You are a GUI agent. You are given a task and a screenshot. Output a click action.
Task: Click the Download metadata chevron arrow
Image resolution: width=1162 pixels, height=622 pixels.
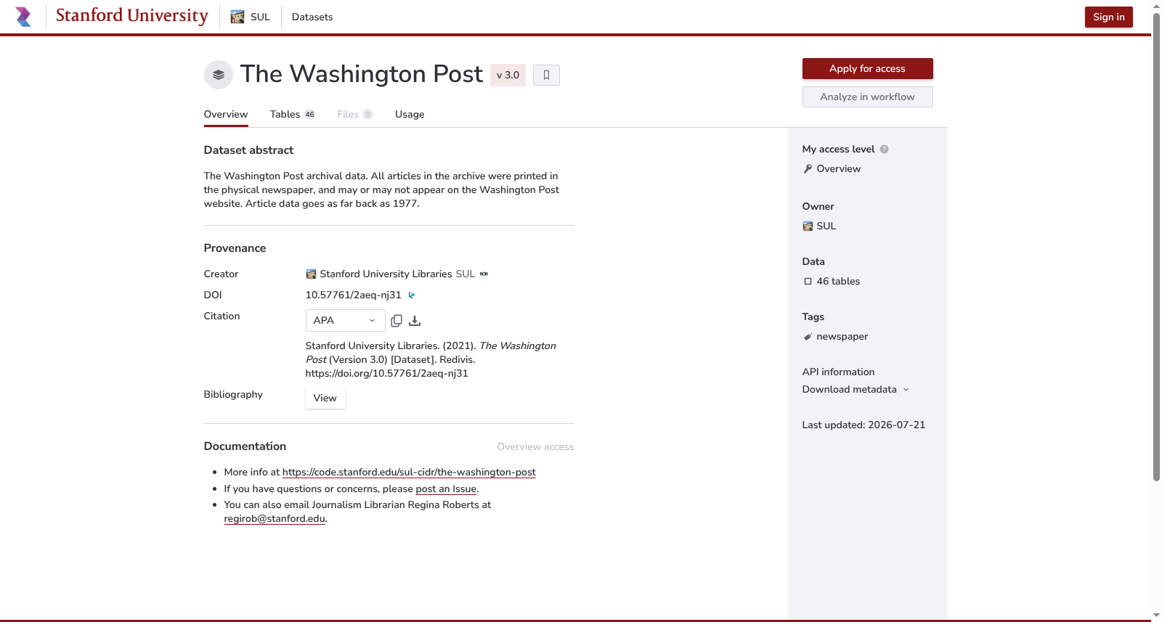906,390
